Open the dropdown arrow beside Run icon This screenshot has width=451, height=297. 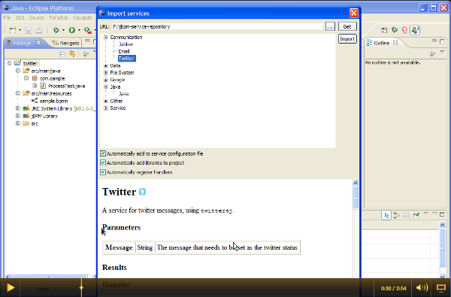coord(79,30)
